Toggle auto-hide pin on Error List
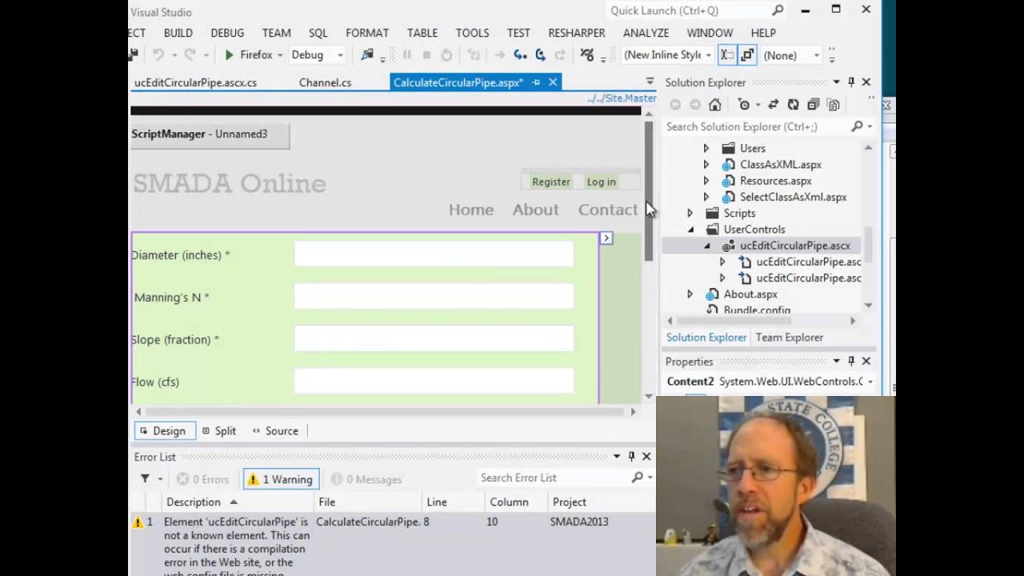Screen dimensions: 1024x576 coord(631,456)
